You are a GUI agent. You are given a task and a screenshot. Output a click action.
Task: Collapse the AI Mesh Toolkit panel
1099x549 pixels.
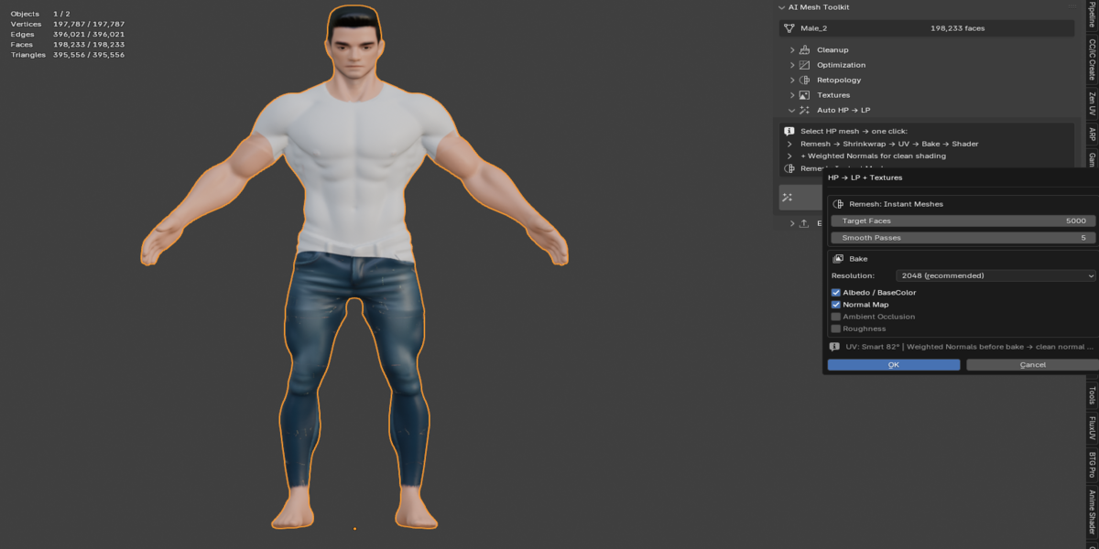(780, 7)
